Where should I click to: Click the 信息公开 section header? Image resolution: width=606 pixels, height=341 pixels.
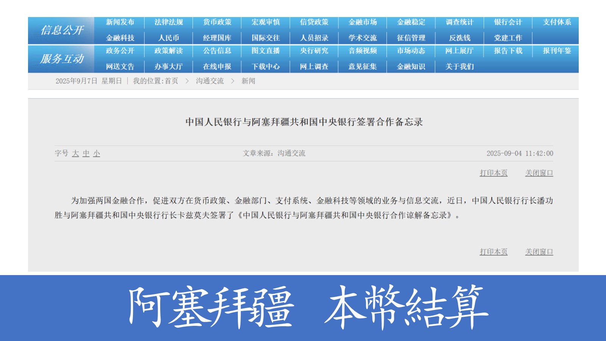point(61,30)
